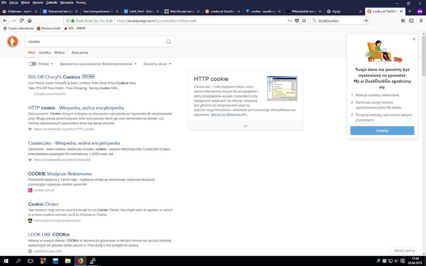
Task: Open the Bezpieczne wyszukiwanie dropdown
Action: [x=98, y=64]
